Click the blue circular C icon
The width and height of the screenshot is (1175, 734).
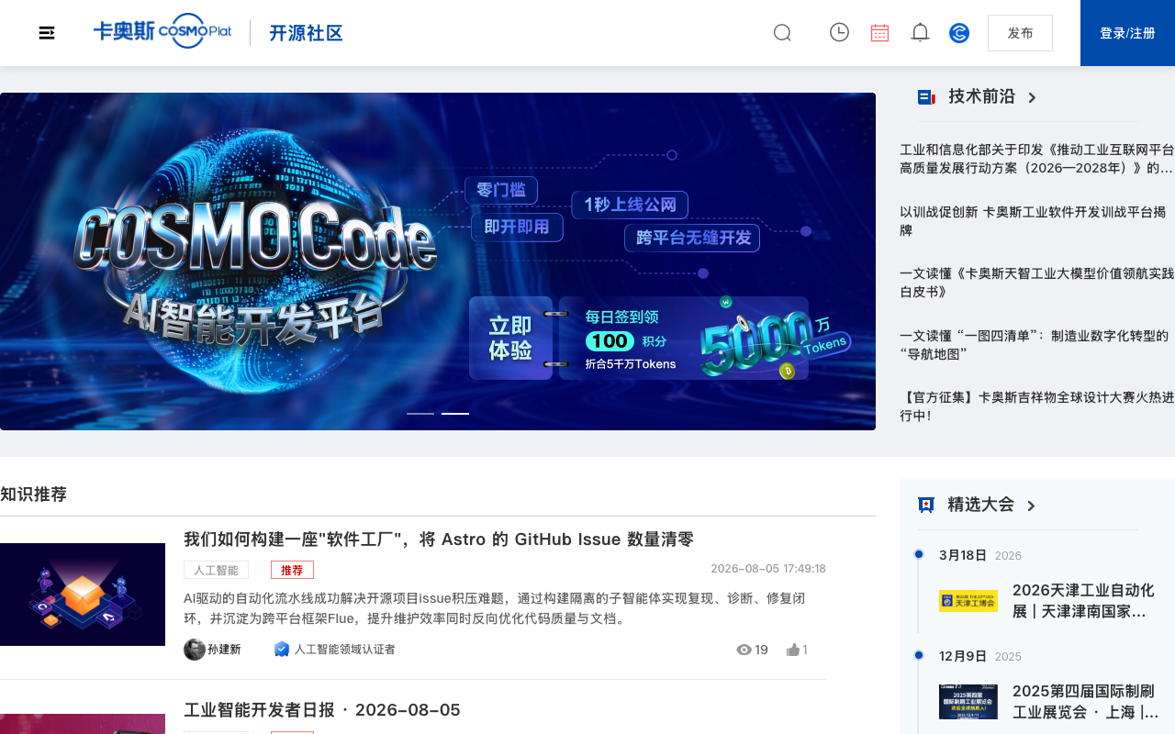pyautogui.click(x=959, y=33)
